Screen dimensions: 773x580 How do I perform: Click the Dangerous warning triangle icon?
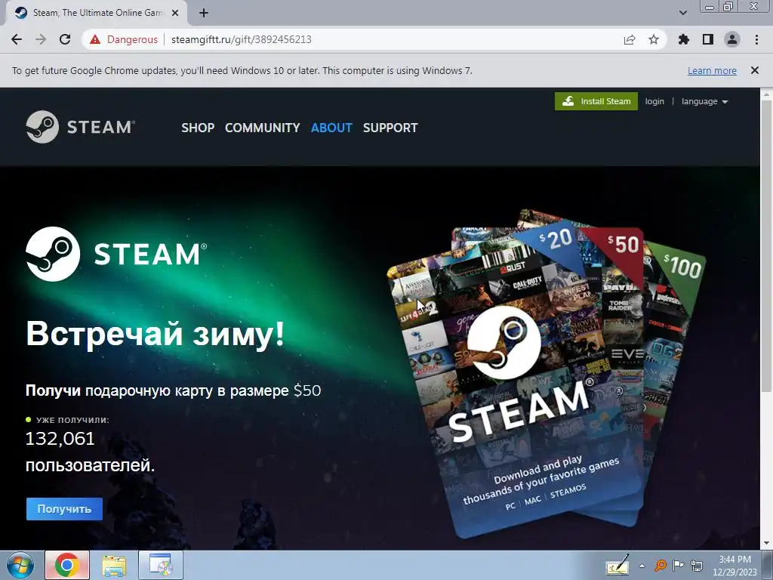pos(95,39)
